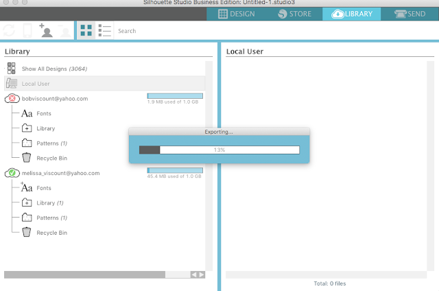The width and height of the screenshot is (439, 291).
Task: Click the add user account icon
Action: [x=46, y=30]
